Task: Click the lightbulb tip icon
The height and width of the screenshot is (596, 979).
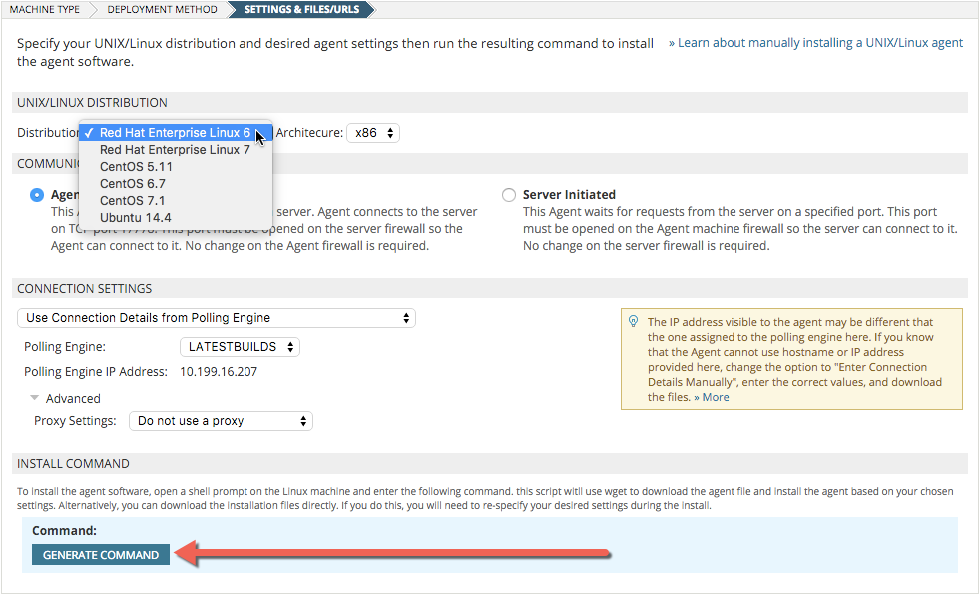Action: (x=633, y=322)
